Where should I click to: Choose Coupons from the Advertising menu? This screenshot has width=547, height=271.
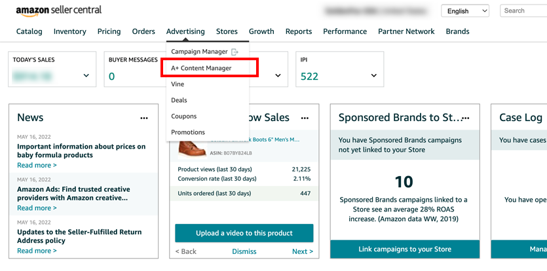pyautogui.click(x=184, y=116)
